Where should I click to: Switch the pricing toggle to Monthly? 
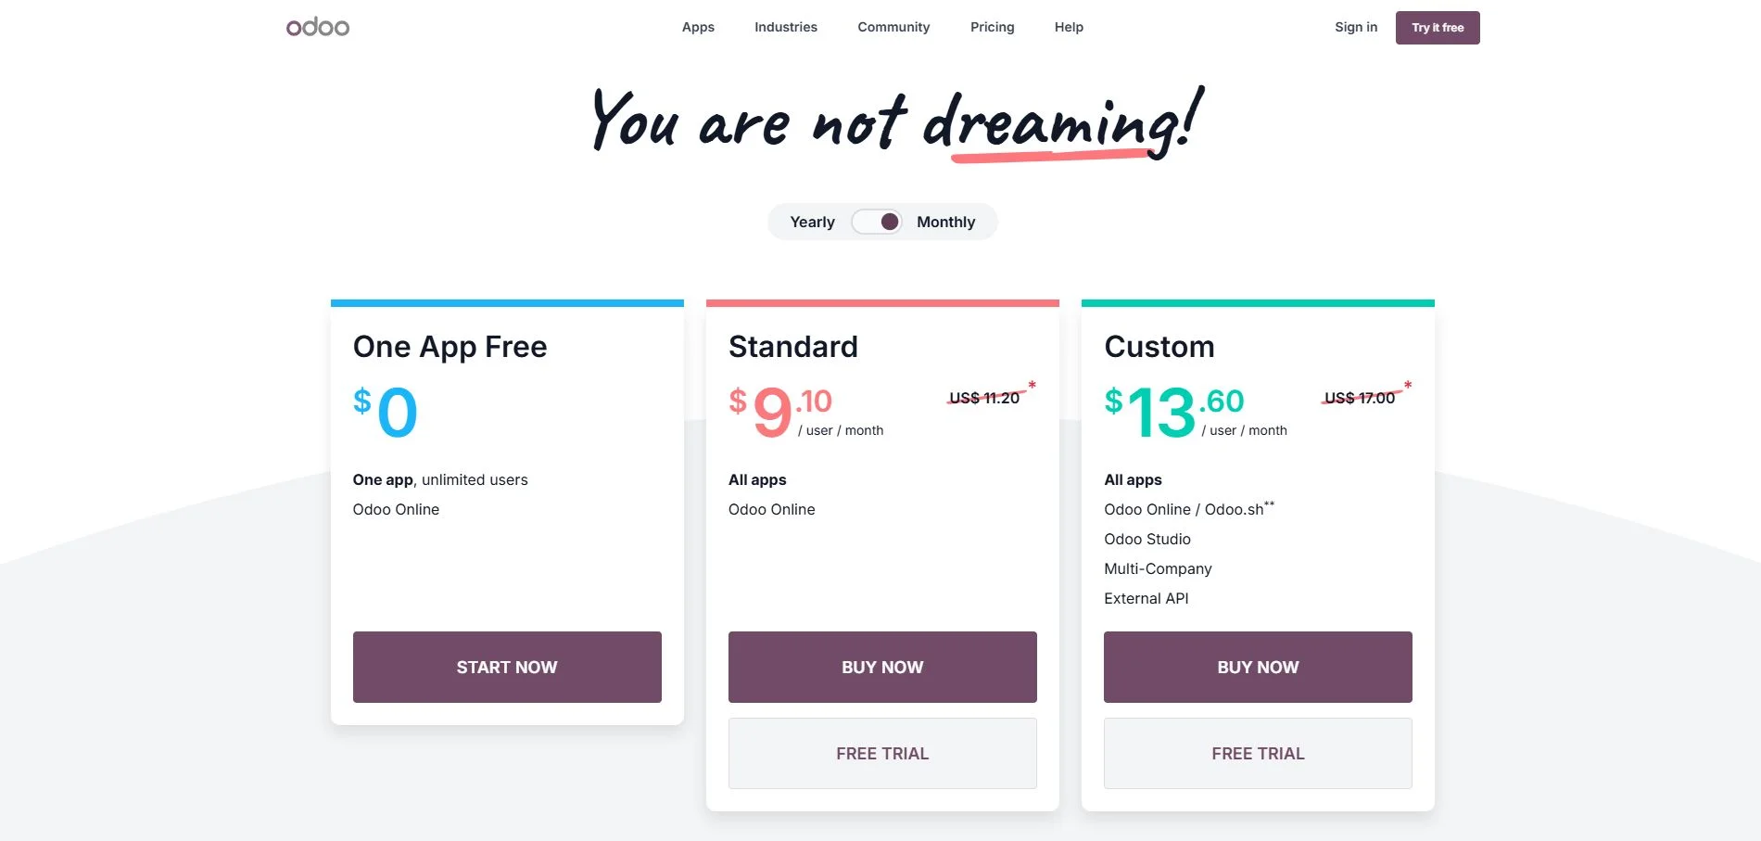click(x=945, y=222)
